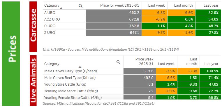This screenshot has height=107, width=222.
Task: Click the search icon in Live Animals Category header
Action: [118, 62]
